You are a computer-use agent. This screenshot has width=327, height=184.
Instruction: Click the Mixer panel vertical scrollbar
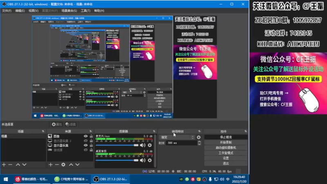[155, 151]
